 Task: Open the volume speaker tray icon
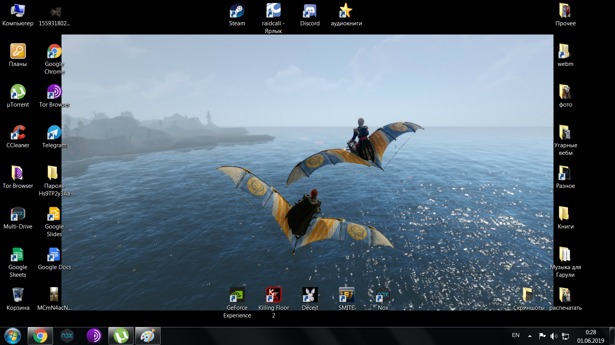[x=554, y=336]
